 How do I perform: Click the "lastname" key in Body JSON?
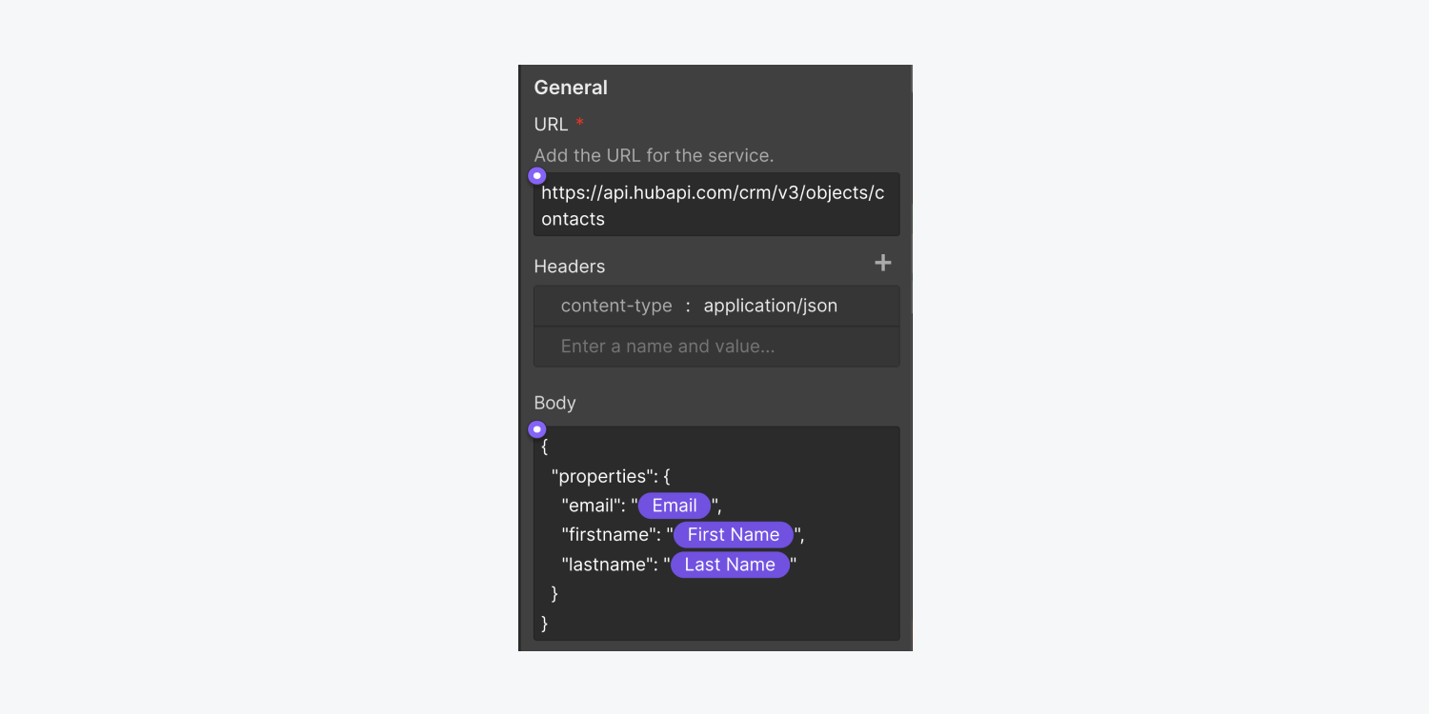point(610,565)
